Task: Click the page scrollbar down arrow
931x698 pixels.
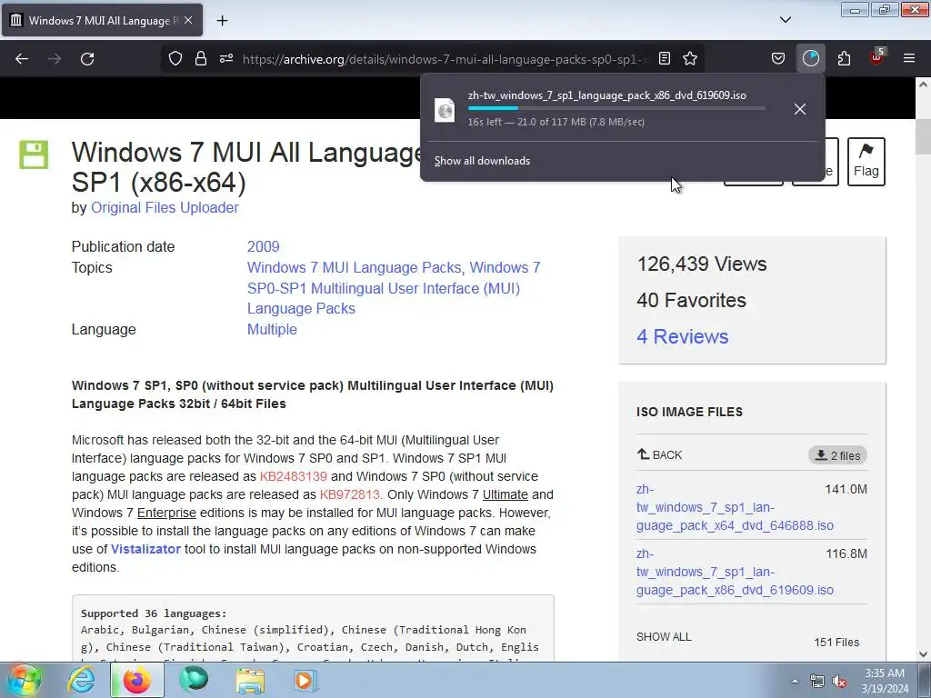Action: coord(923,654)
